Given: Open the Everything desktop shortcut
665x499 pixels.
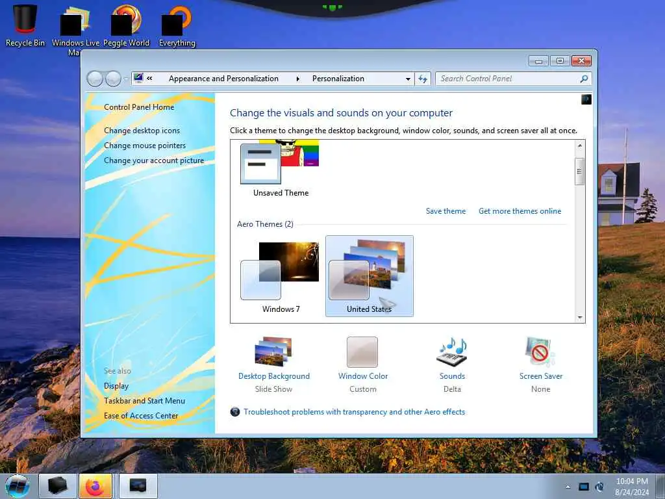Looking at the screenshot, I should coord(177,25).
